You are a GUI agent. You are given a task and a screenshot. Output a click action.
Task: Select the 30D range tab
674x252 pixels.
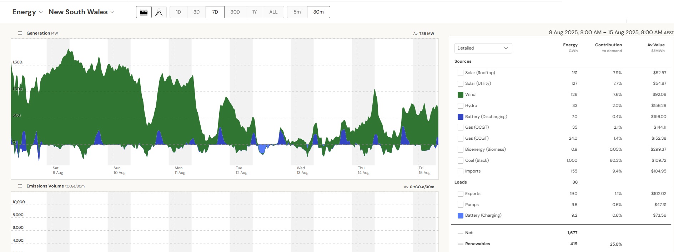[x=235, y=12]
